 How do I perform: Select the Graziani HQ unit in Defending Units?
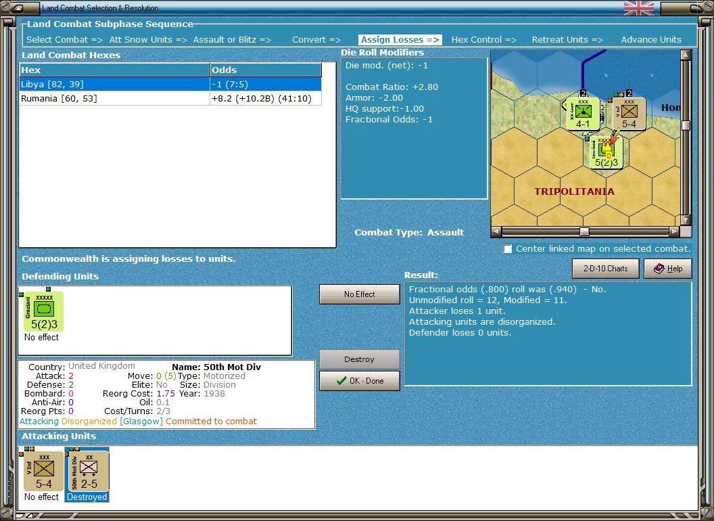[43, 311]
